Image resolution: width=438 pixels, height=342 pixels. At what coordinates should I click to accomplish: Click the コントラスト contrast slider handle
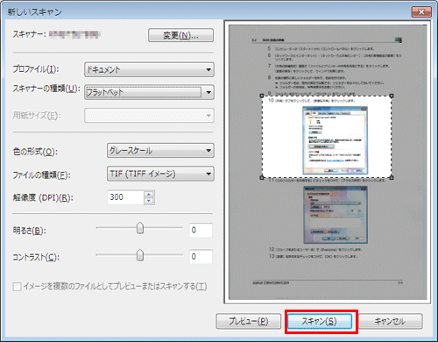[140, 255]
